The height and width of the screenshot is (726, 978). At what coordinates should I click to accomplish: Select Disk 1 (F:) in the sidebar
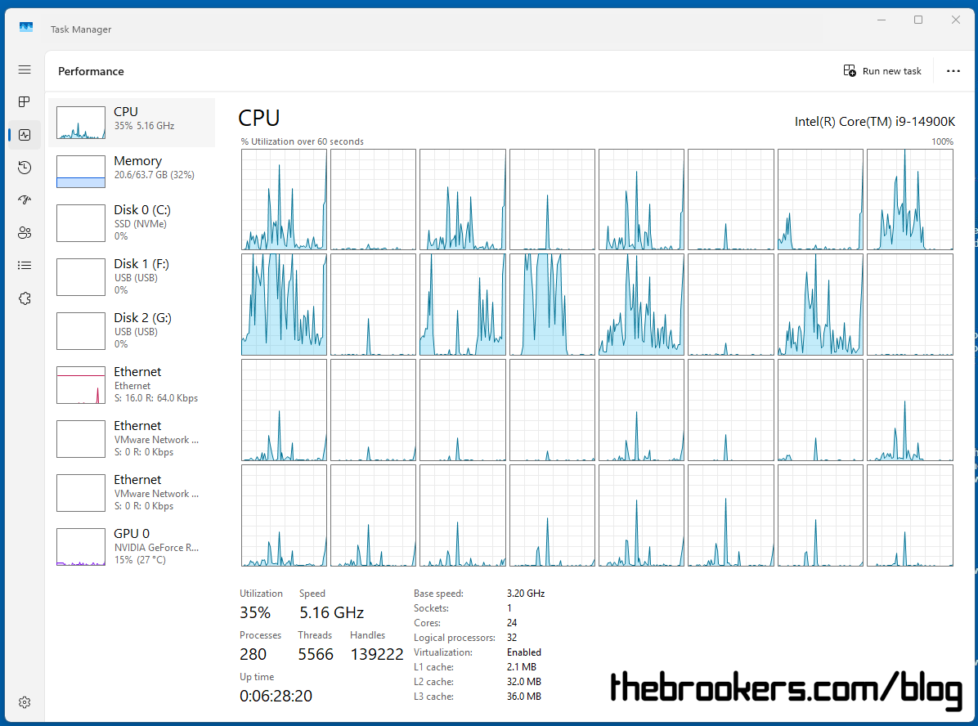click(x=132, y=277)
